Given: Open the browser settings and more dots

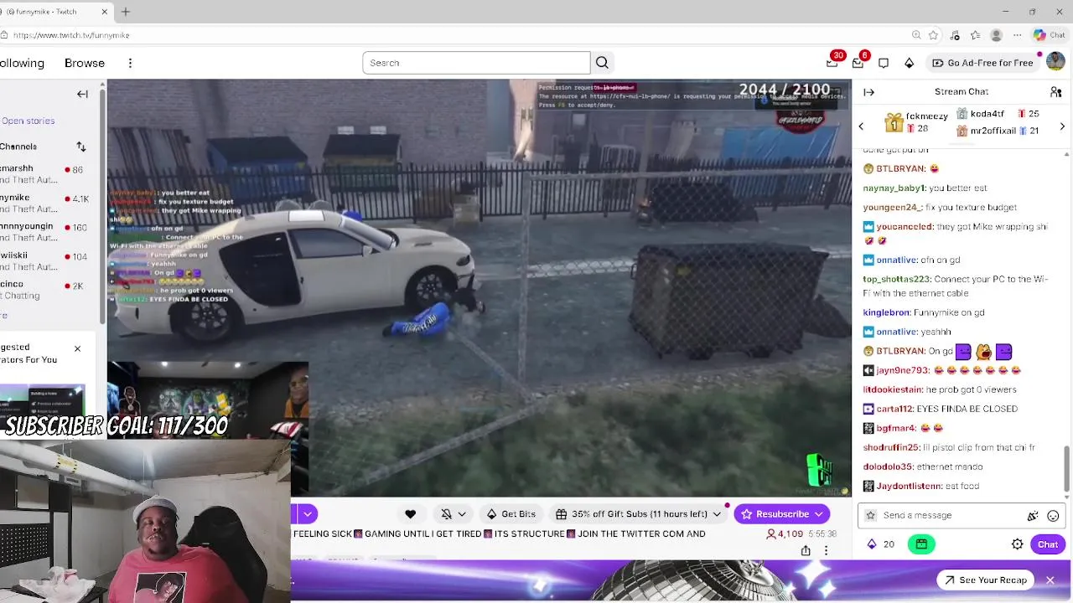Looking at the screenshot, I should tap(1017, 35).
